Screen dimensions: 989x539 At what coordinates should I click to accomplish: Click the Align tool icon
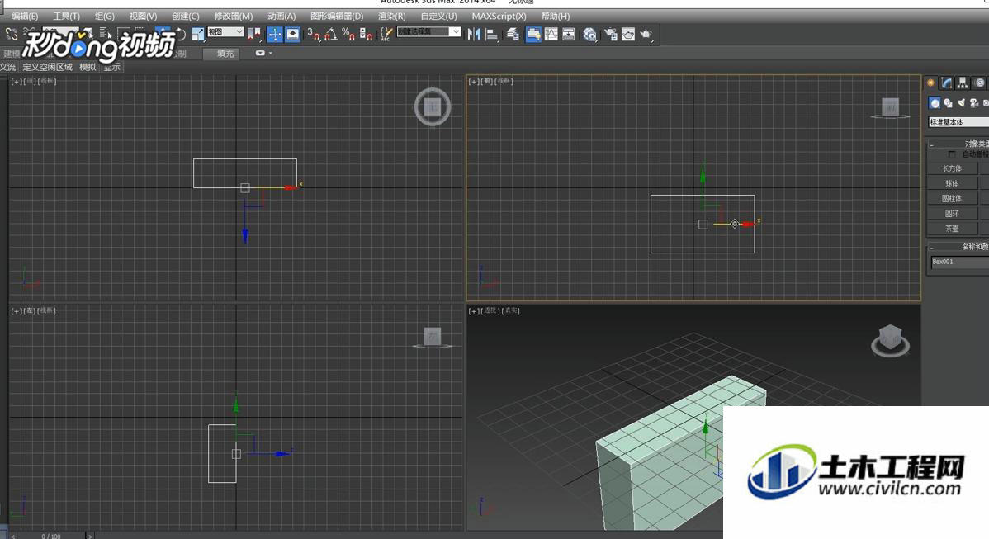tap(491, 34)
